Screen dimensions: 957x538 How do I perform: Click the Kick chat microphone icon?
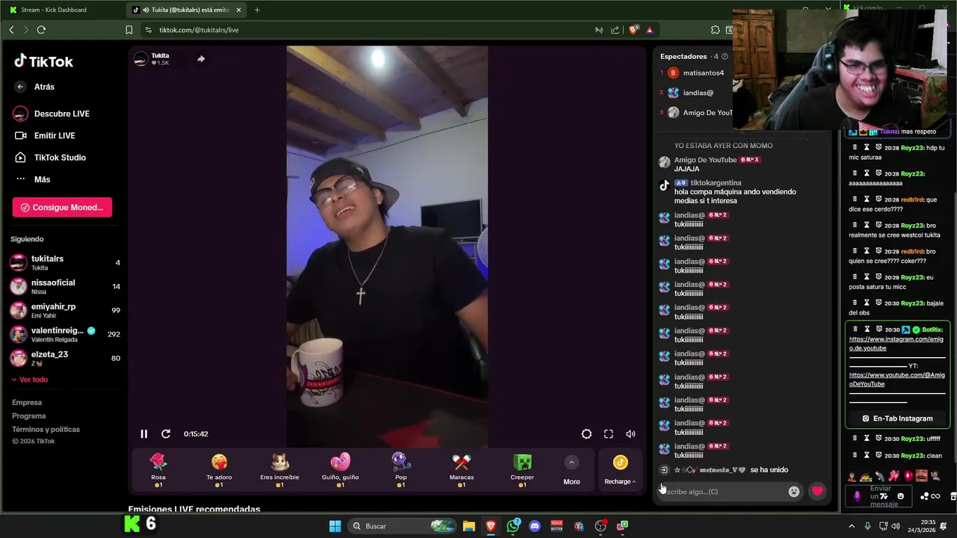pyautogui.click(x=857, y=496)
